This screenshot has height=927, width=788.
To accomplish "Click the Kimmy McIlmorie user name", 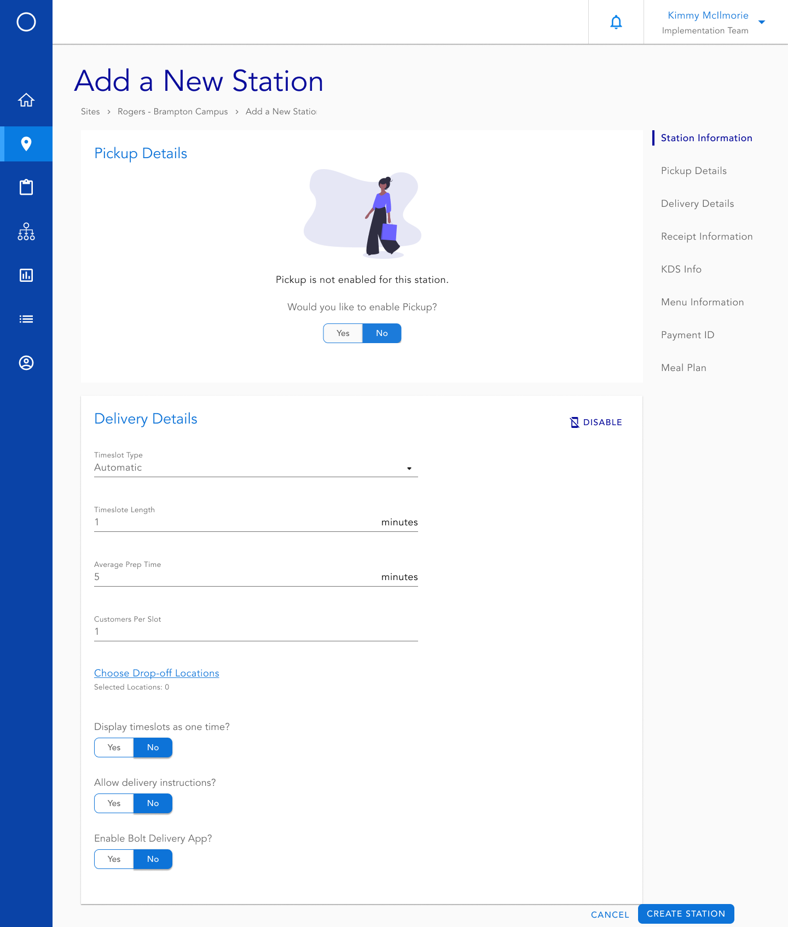I will click(708, 15).
